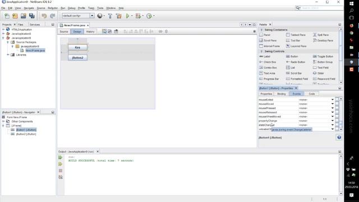Click the Debug Project icon
Screen dimensions: 359x202
point(138,16)
